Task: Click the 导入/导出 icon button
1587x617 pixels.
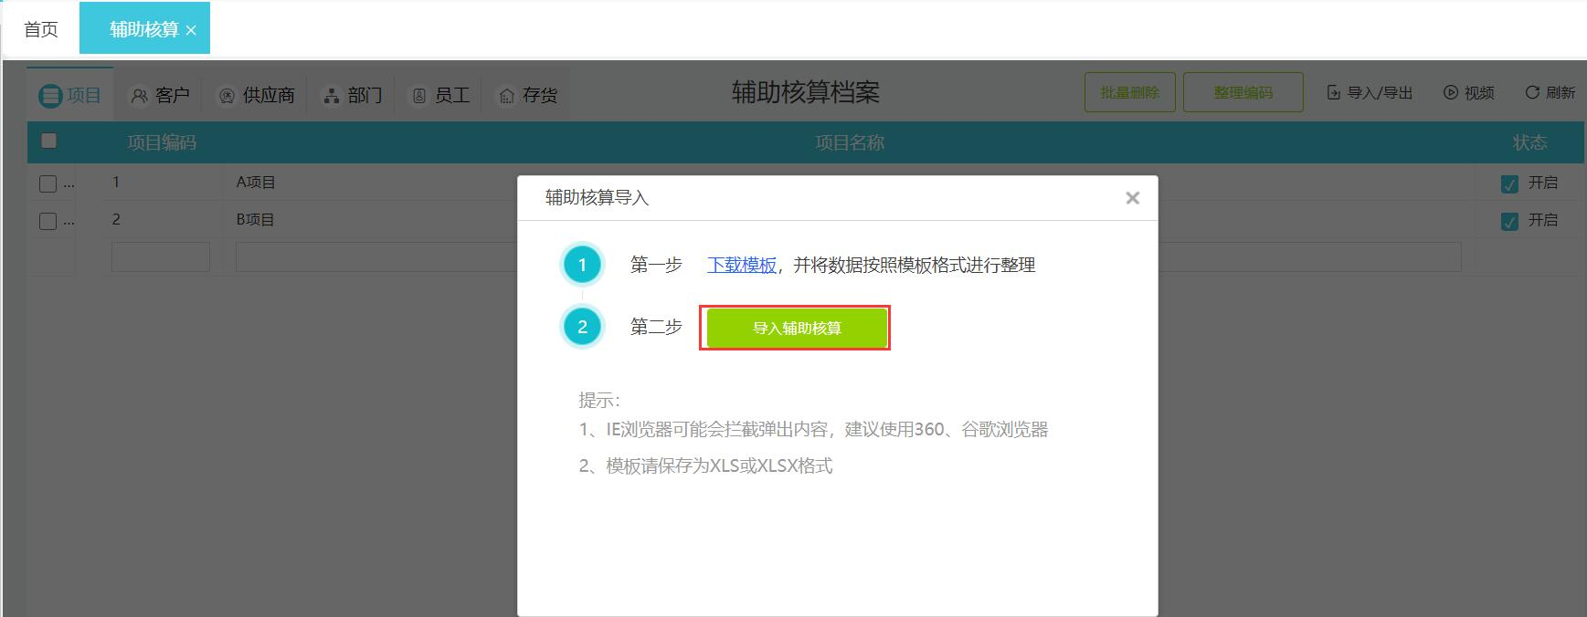Action: (x=1370, y=92)
